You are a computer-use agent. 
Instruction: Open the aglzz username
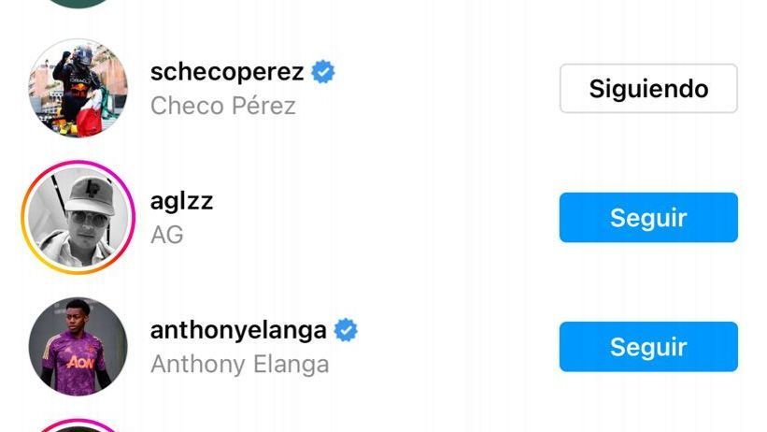[181, 202]
